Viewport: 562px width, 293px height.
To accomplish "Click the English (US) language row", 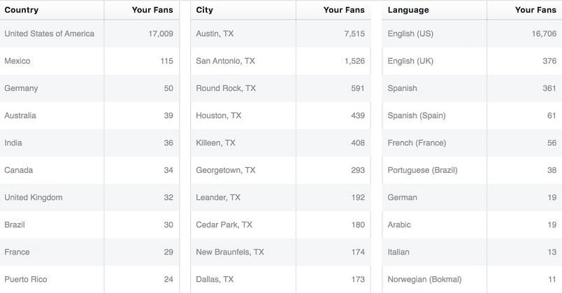I will 472,34.
